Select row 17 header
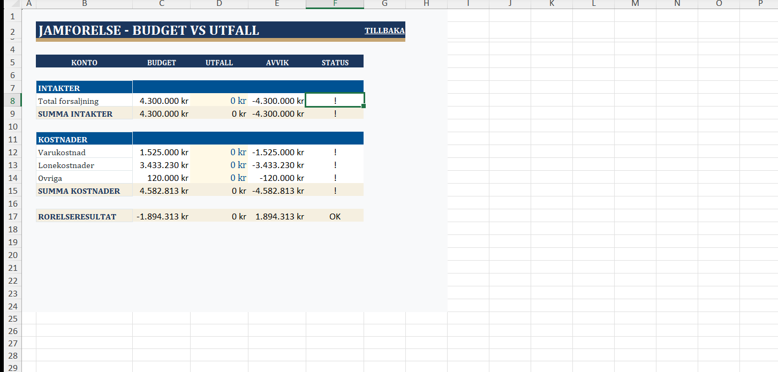The height and width of the screenshot is (372, 778). pos(12,216)
